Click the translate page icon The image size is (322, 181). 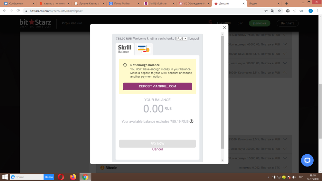273,11
